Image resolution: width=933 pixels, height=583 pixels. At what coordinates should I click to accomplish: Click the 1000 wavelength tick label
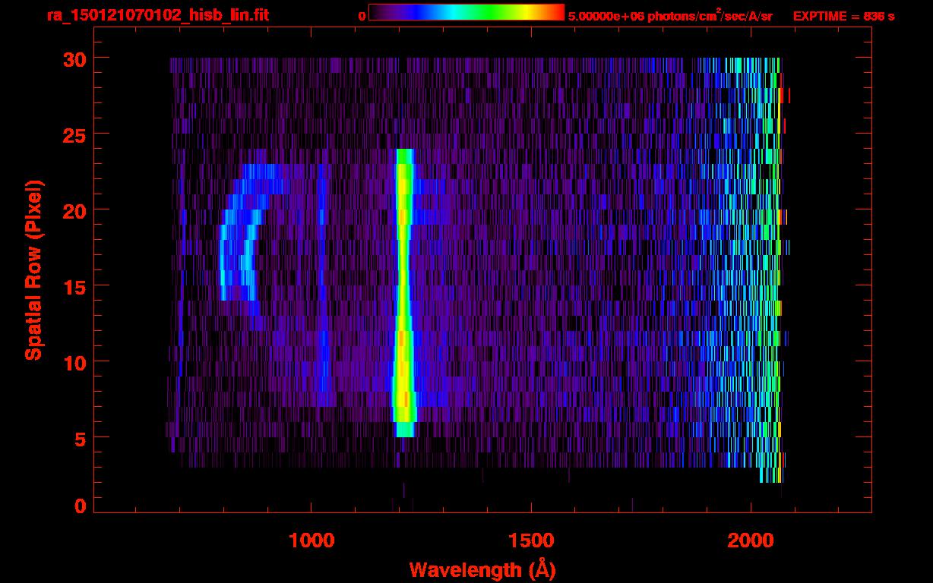(x=311, y=540)
